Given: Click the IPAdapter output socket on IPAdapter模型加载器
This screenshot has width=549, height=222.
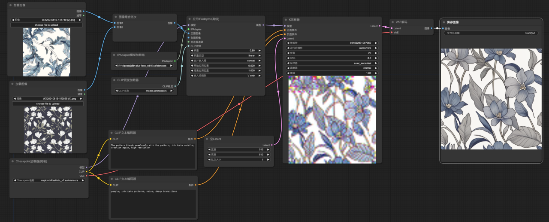Looking at the screenshot, I should point(175,61).
